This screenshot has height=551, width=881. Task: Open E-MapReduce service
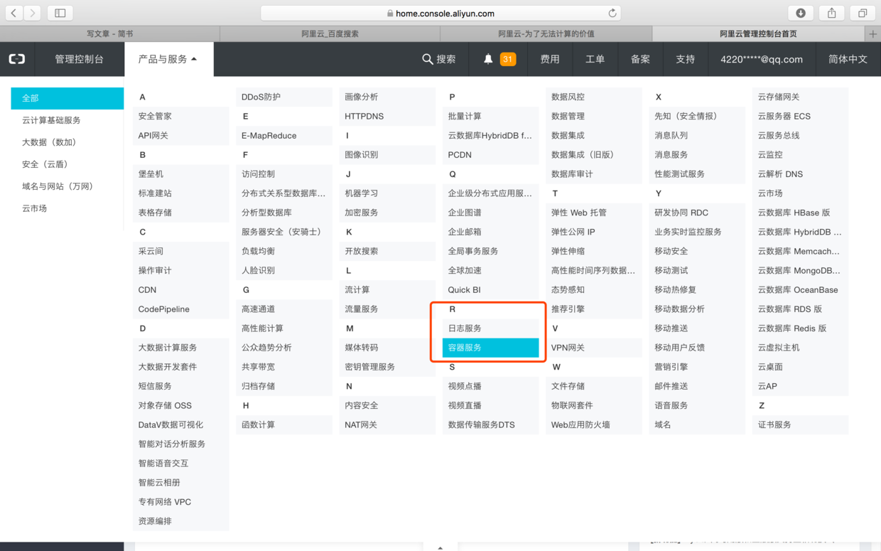pyautogui.click(x=284, y=135)
